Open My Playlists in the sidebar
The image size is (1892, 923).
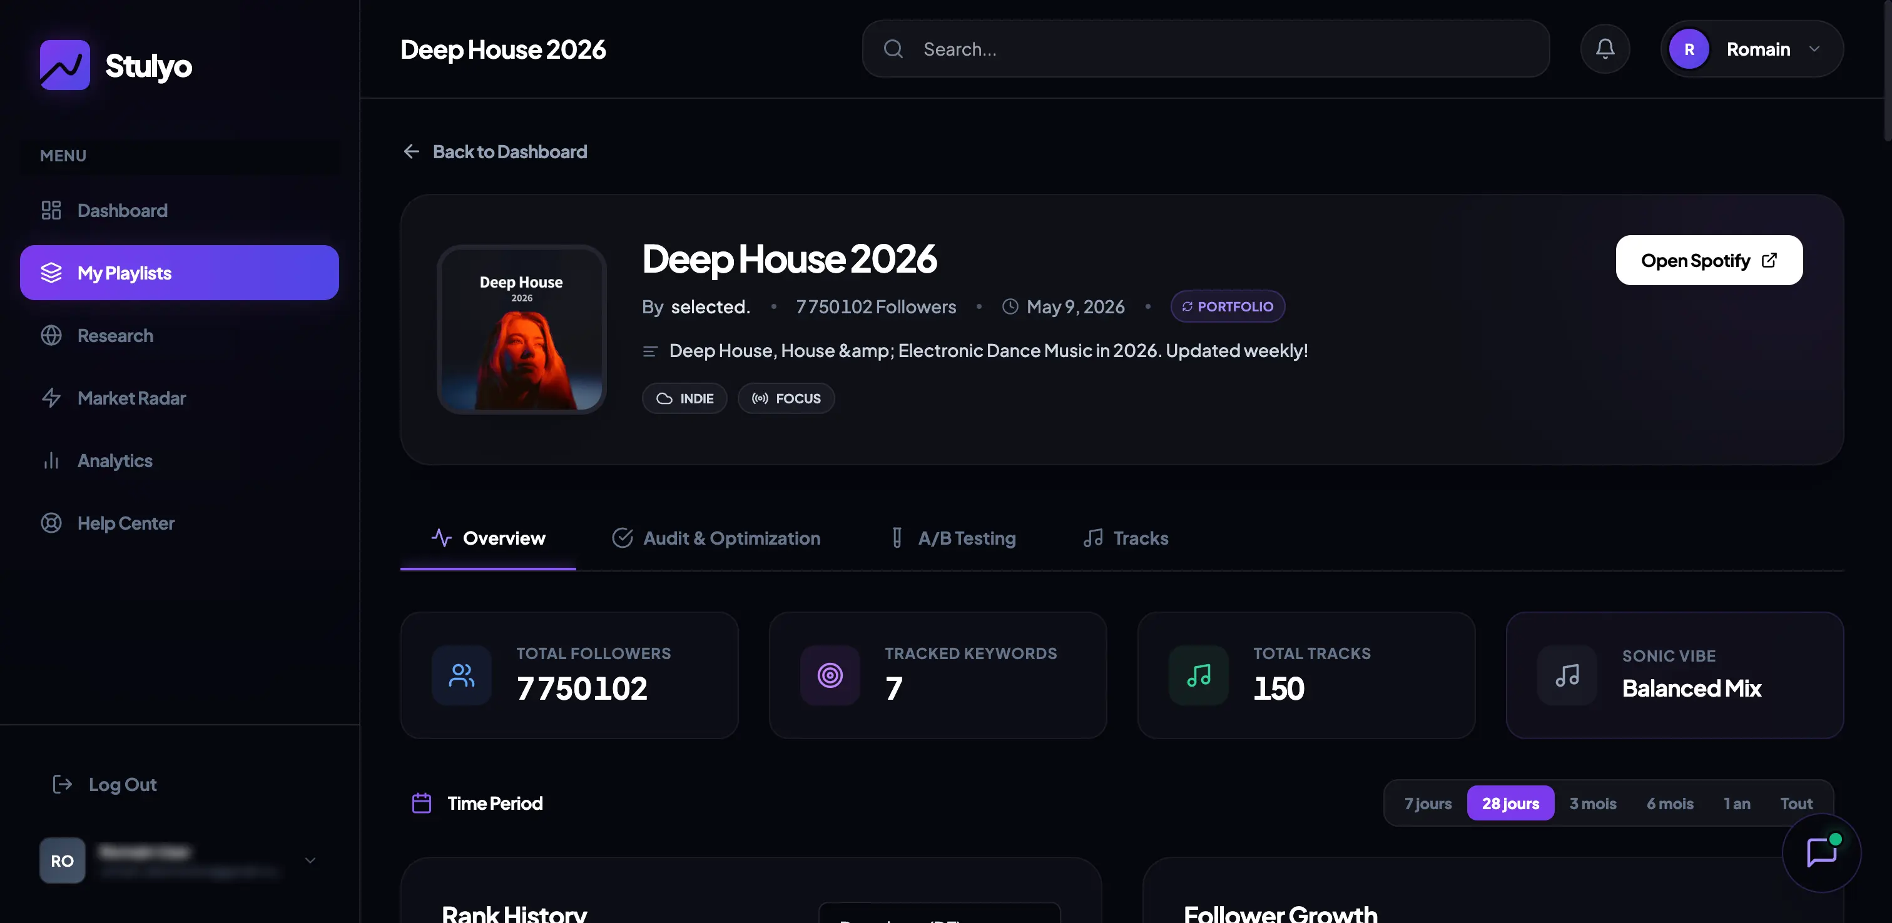coord(179,273)
